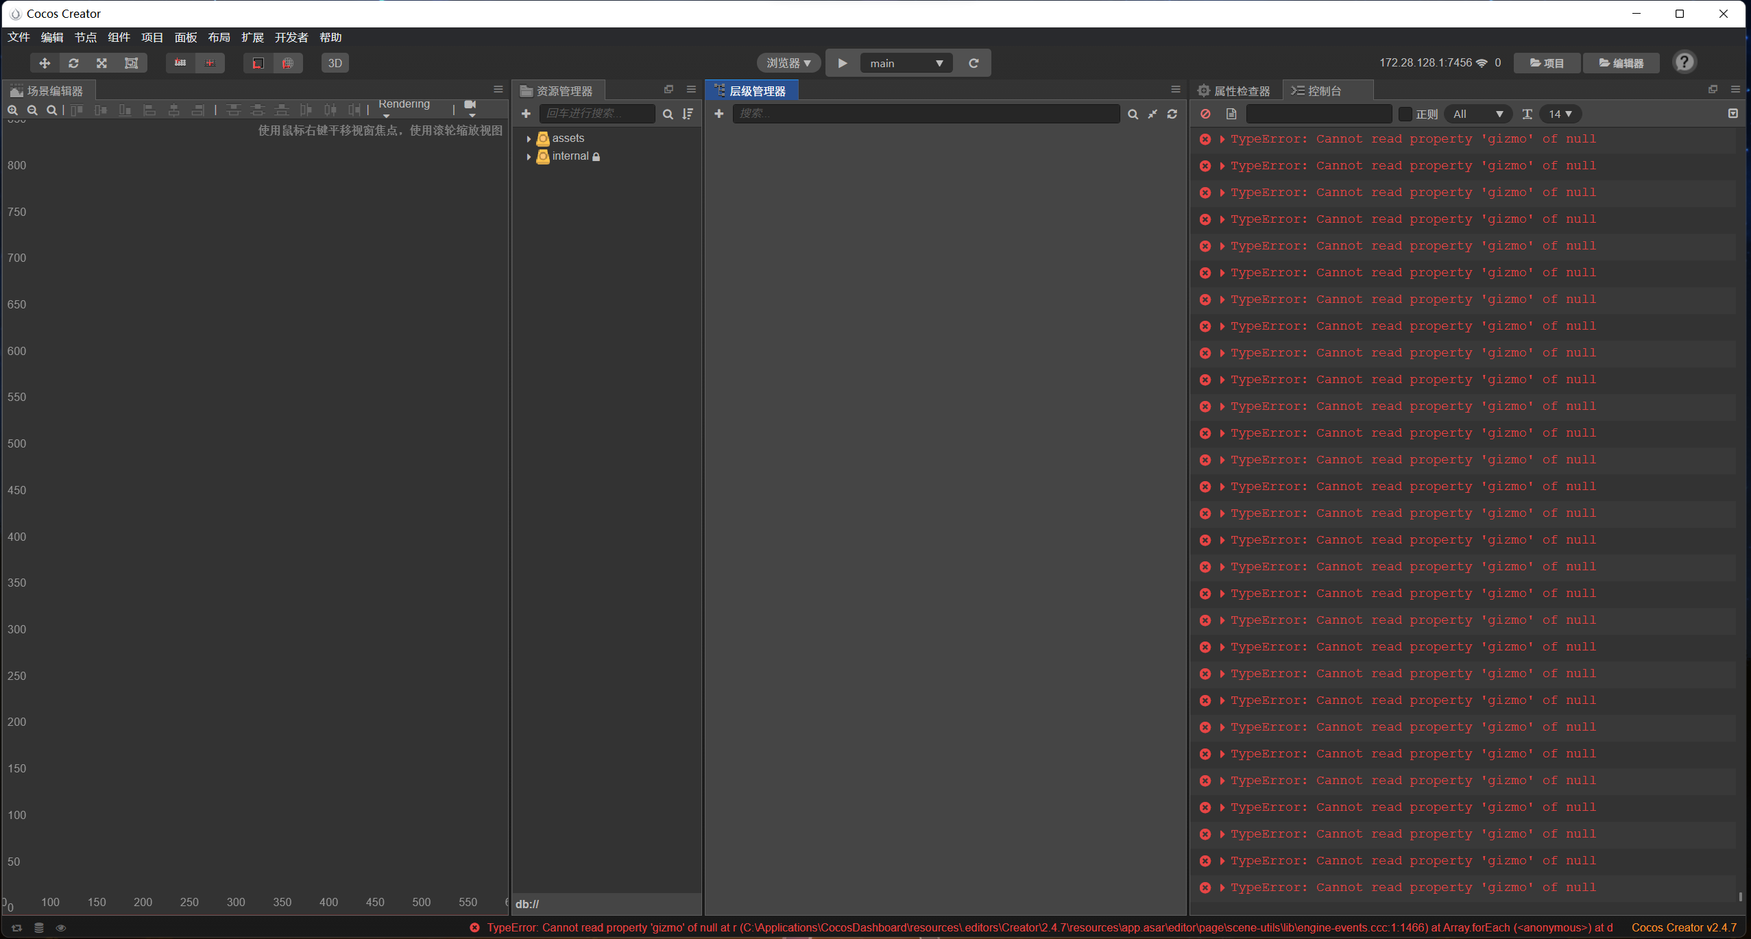Select the move transform tool
The width and height of the screenshot is (1751, 939).
[x=45, y=63]
